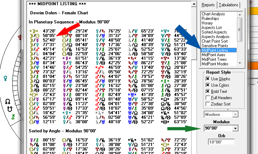Screen dimensions: 258x154
Task: Click the Venus glyph on chart wheel
Action: pos(6,78)
